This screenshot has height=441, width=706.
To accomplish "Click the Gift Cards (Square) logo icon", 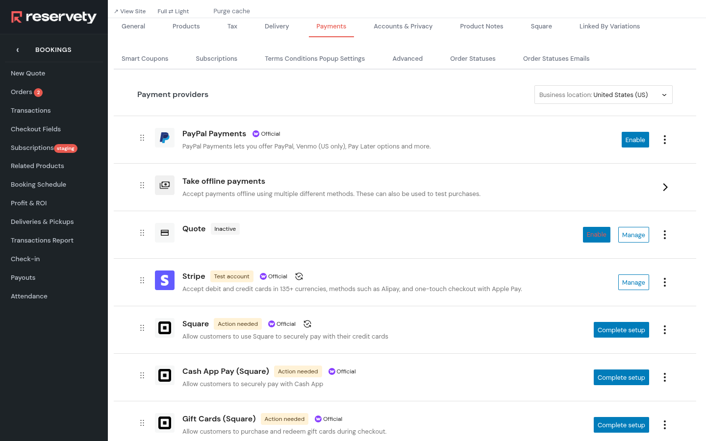I will 165,423.
